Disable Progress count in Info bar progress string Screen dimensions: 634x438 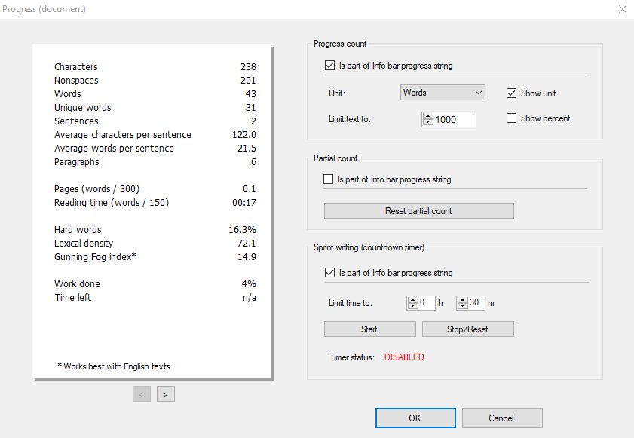[x=329, y=65]
